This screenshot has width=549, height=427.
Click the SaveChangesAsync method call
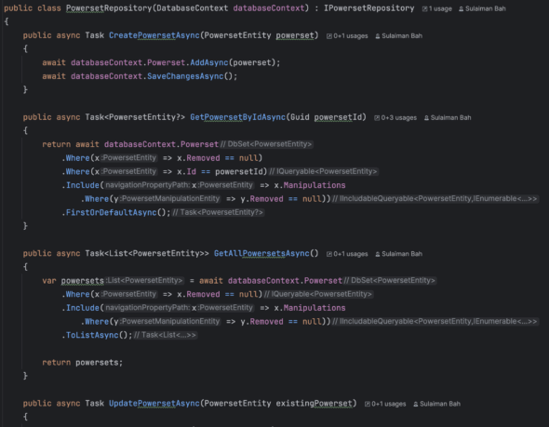tap(185, 76)
